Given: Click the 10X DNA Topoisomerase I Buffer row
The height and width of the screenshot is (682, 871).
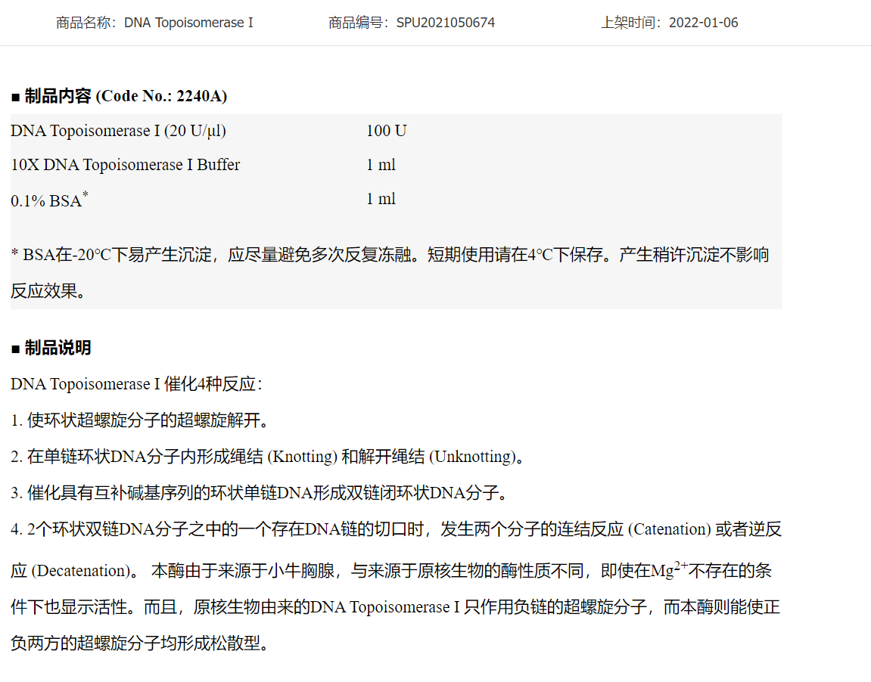Looking at the screenshot, I should [125, 165].
